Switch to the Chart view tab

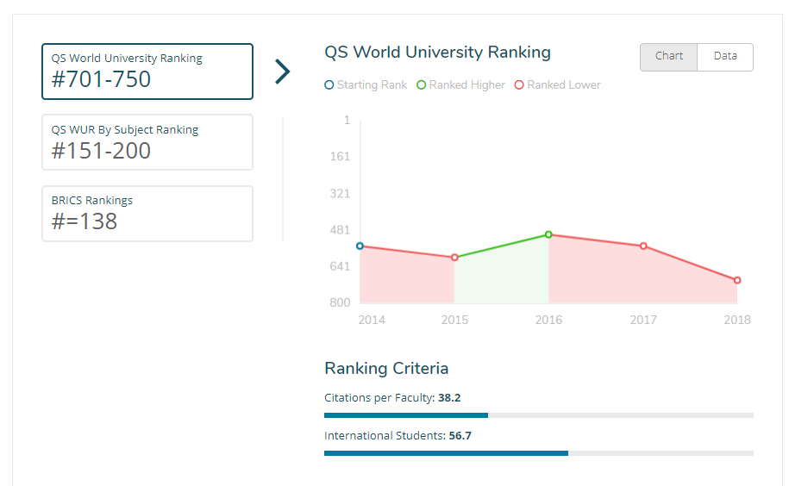668,57
